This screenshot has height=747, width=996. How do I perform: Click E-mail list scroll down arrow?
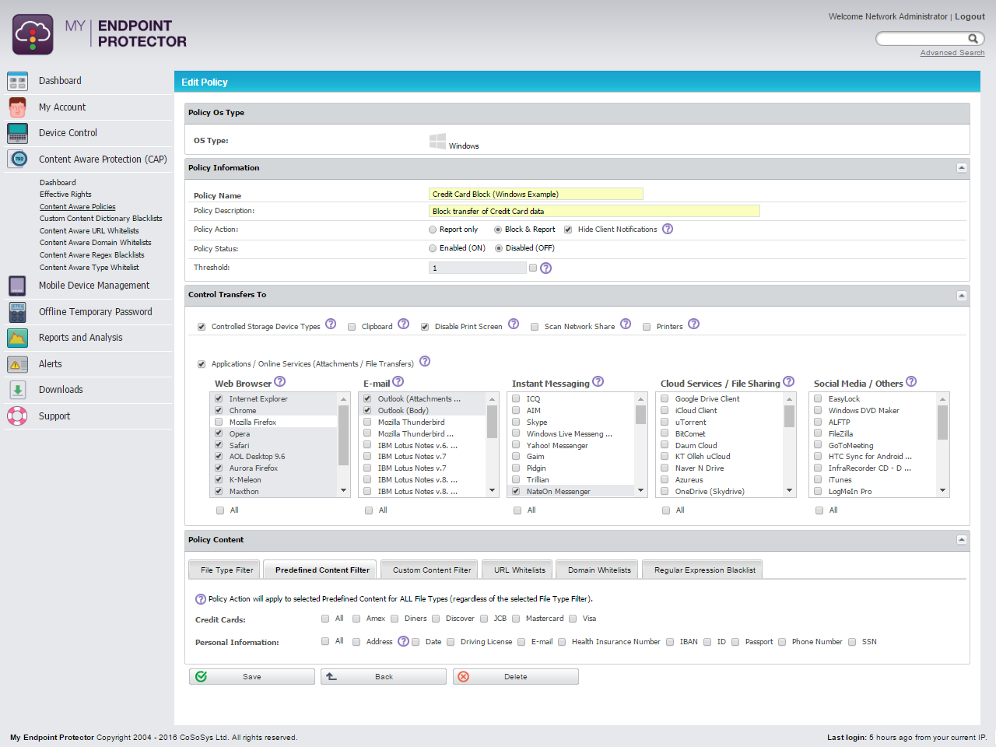click(x=492, y=490)
